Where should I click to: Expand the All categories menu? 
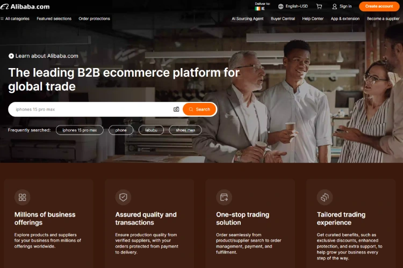15,19
